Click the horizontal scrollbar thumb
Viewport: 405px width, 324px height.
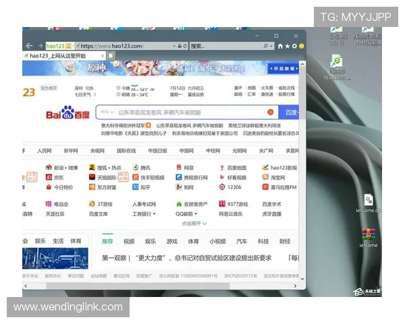(x=138, y=286)
